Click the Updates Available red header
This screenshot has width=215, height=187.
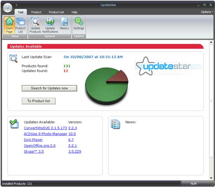(x=105, y=46)
